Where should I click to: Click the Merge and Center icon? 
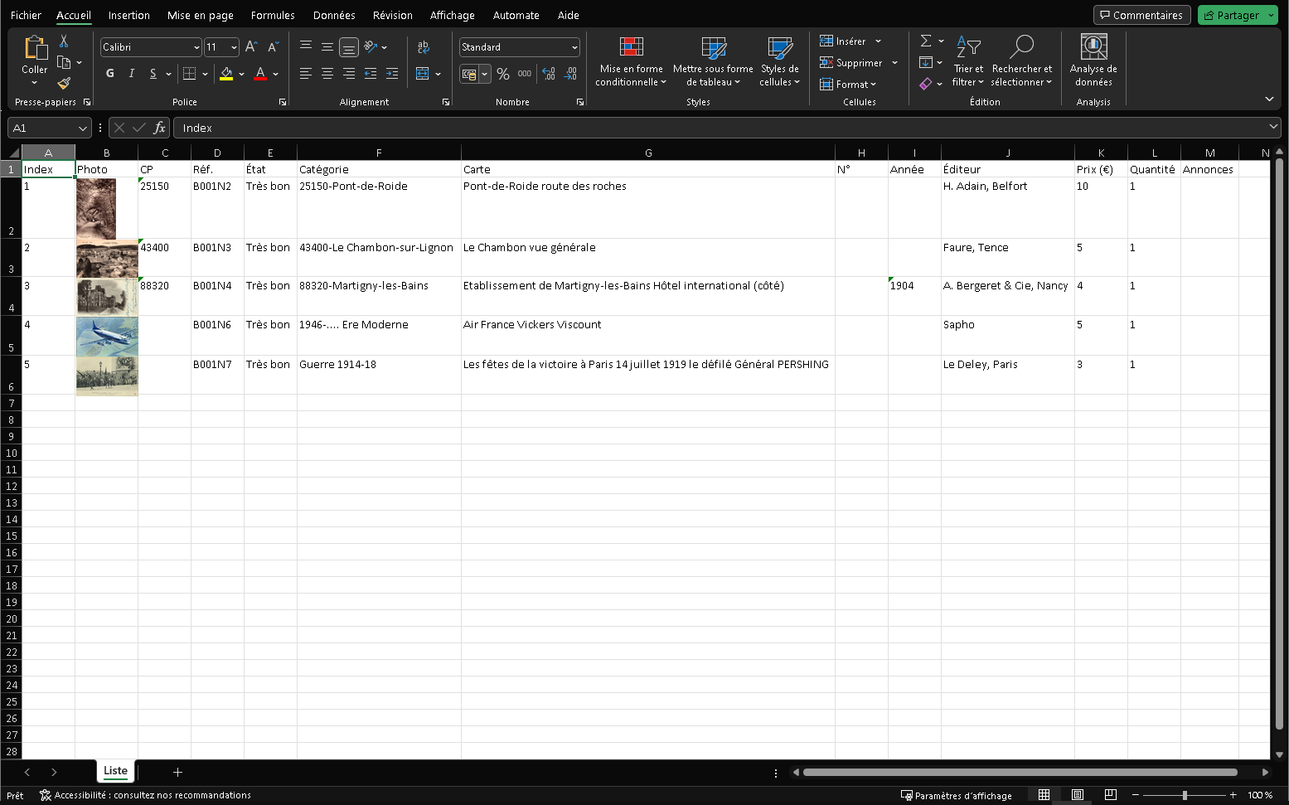click(423, 74)
